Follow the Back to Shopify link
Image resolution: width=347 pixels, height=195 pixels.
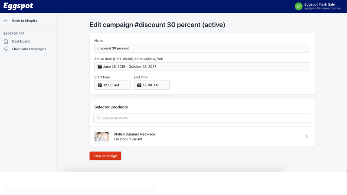coord(25,21)
